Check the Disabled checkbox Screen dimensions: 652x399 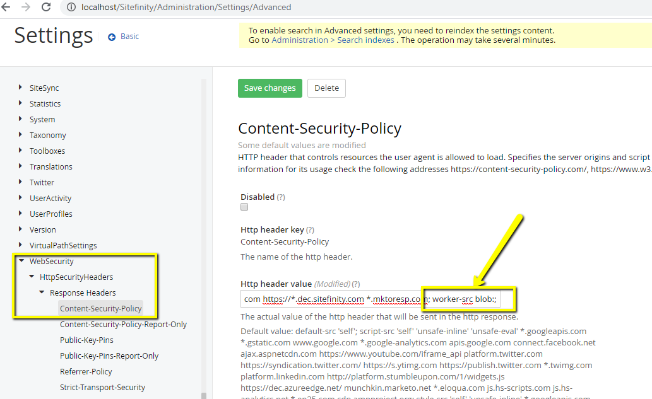244,206
